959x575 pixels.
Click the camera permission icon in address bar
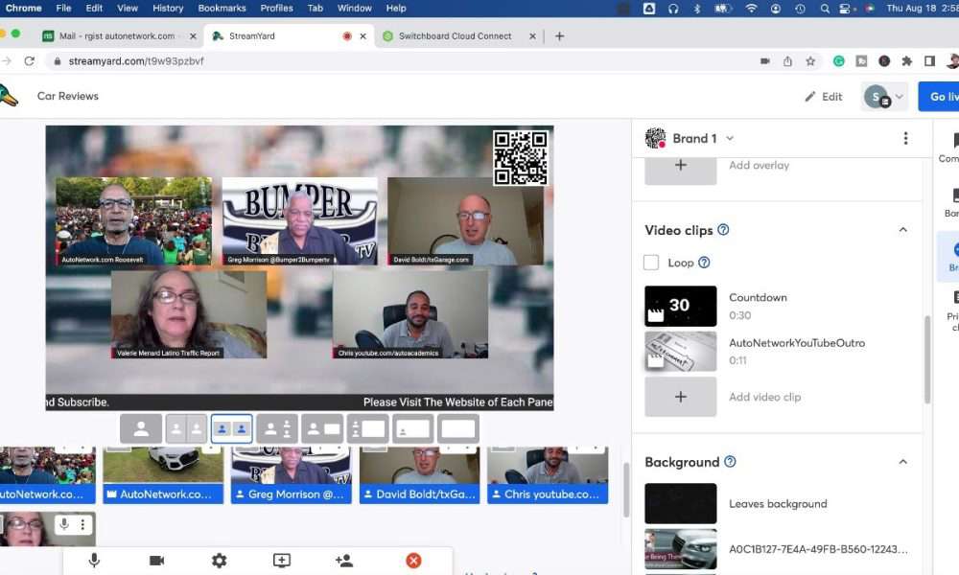tap(765, 61)
